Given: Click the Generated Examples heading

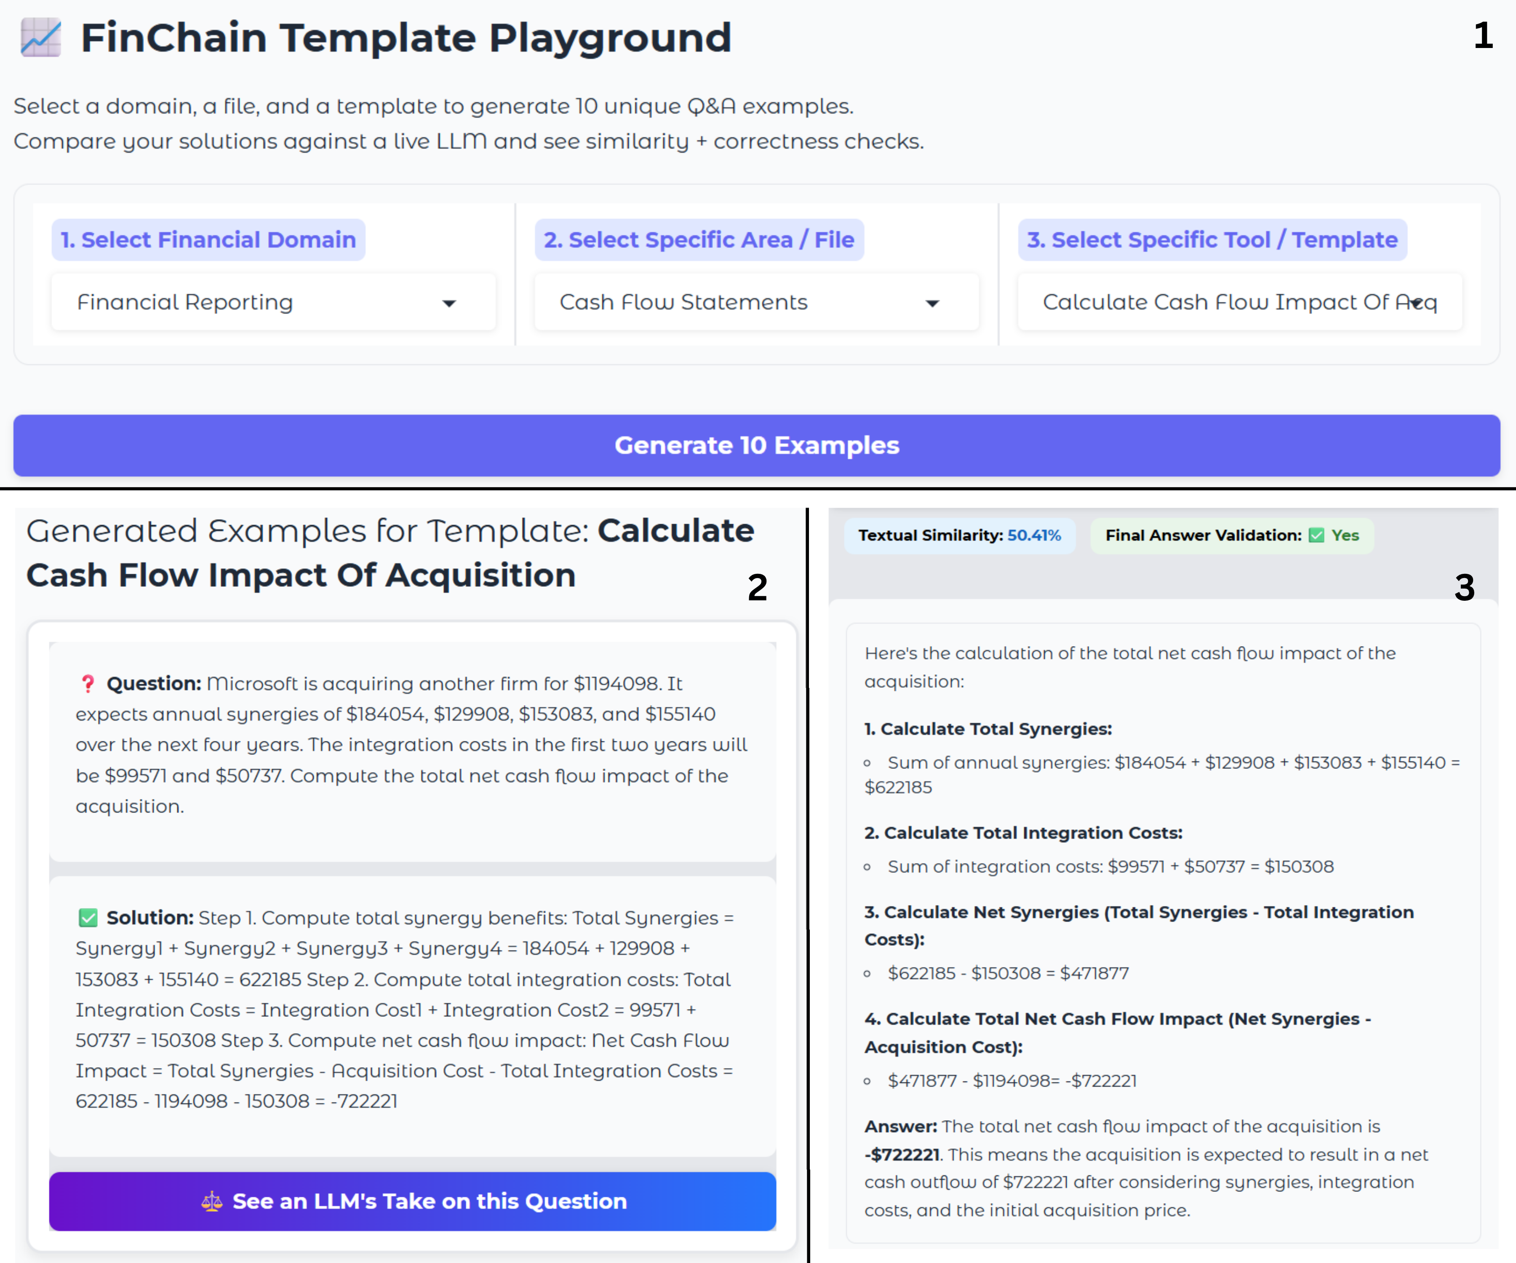Looking at the screenshot, I should (390, 553).
